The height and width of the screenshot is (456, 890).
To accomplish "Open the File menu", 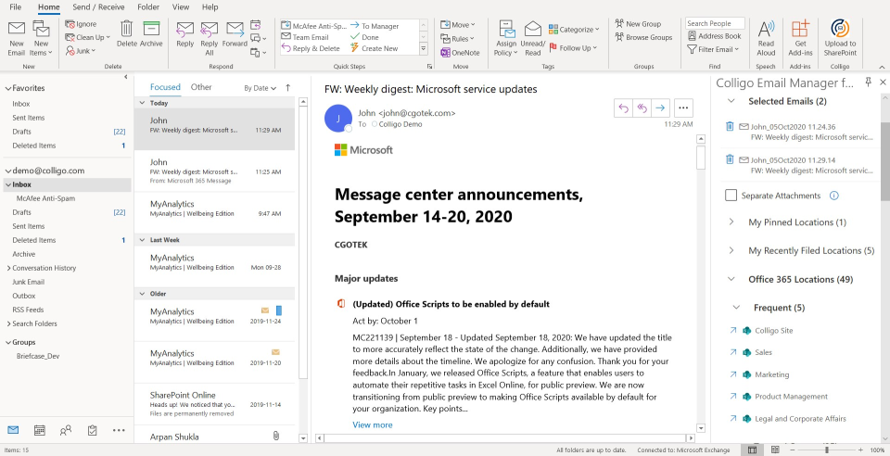I will (16, 7).
